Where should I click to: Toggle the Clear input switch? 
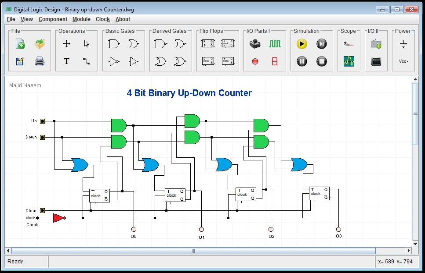(x=42, y=211)
